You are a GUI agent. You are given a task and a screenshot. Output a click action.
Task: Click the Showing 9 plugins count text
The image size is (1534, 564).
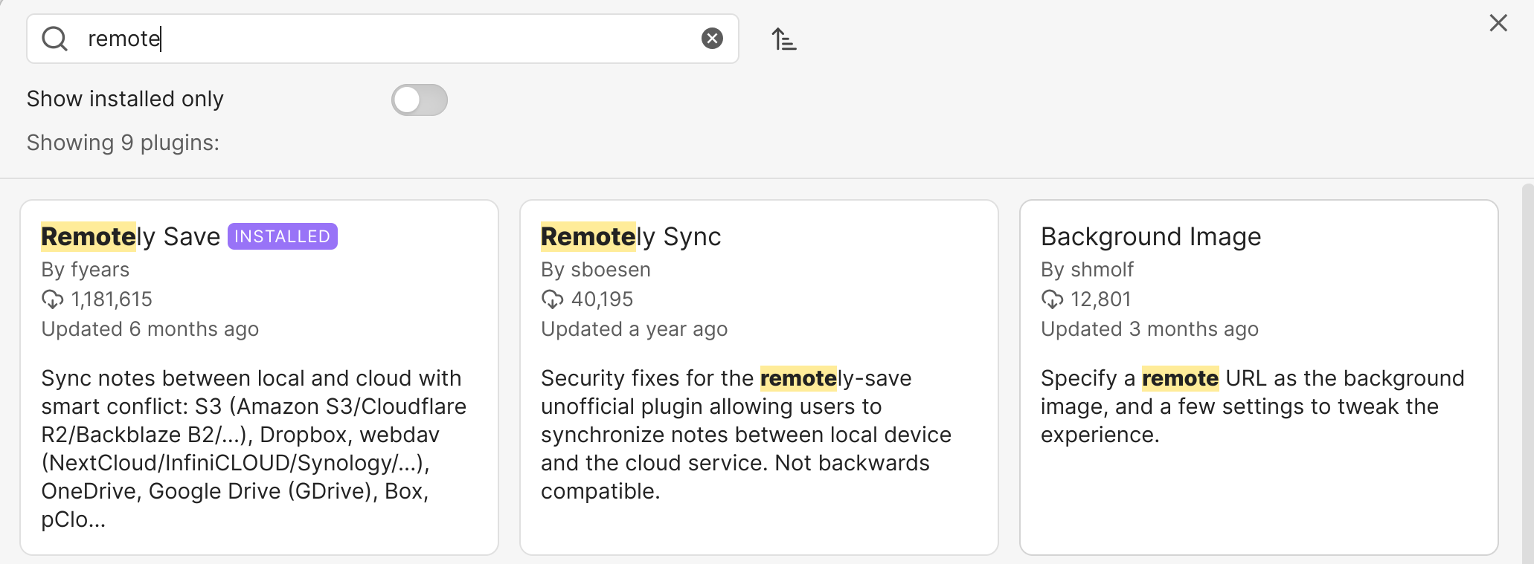point(123,143)
